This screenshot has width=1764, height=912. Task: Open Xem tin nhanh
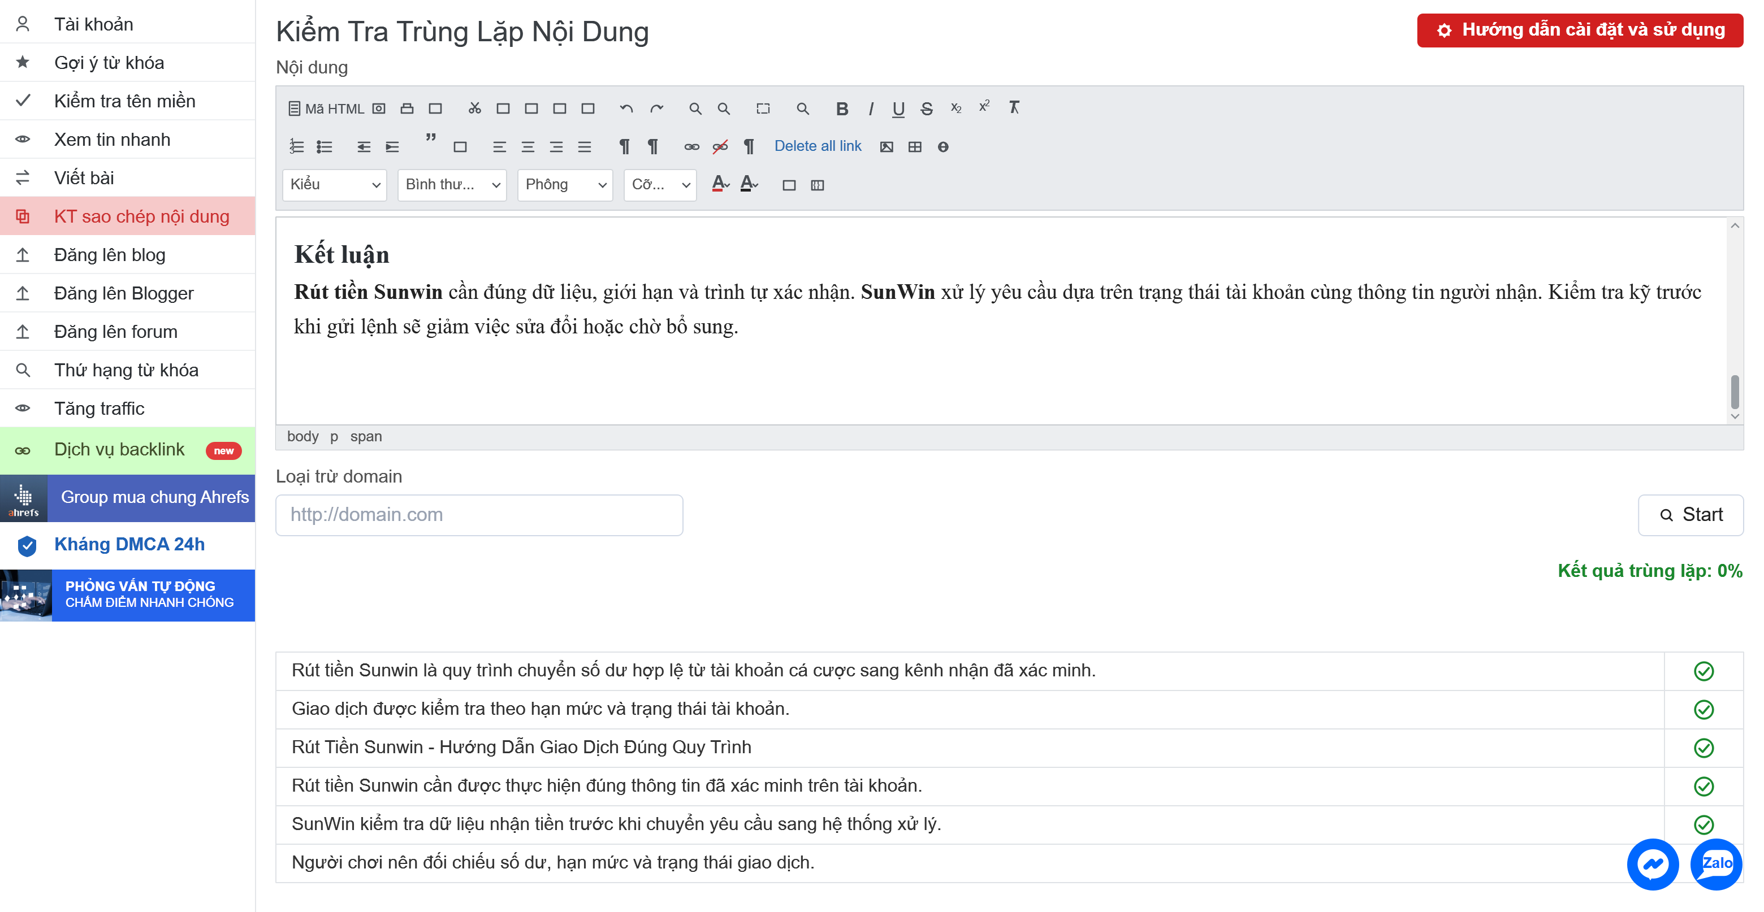(127, 139)
